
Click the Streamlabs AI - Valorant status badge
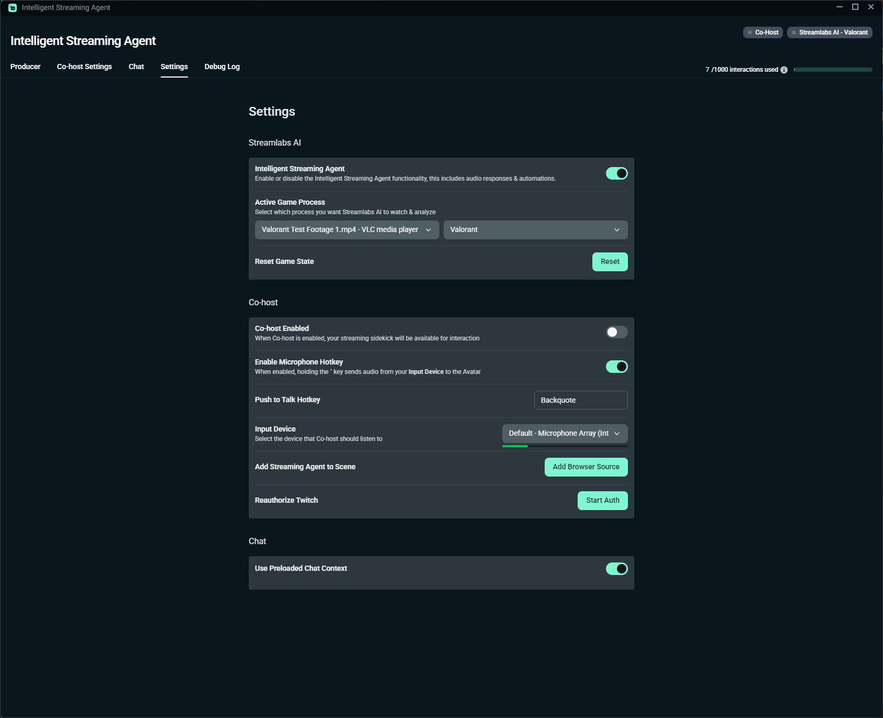(829, 32)
